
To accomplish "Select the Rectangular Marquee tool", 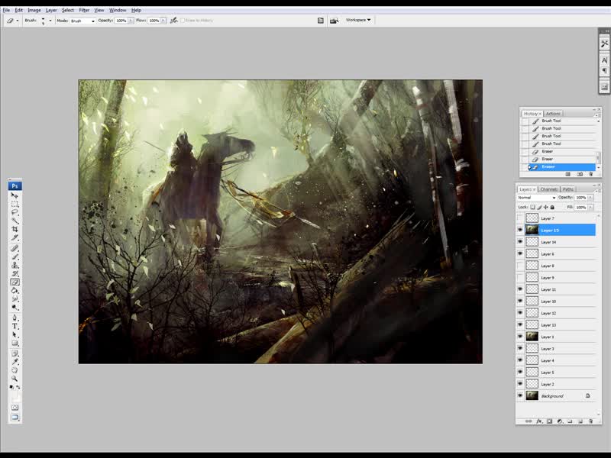I will pyautogui.click(x=15, y=204).
